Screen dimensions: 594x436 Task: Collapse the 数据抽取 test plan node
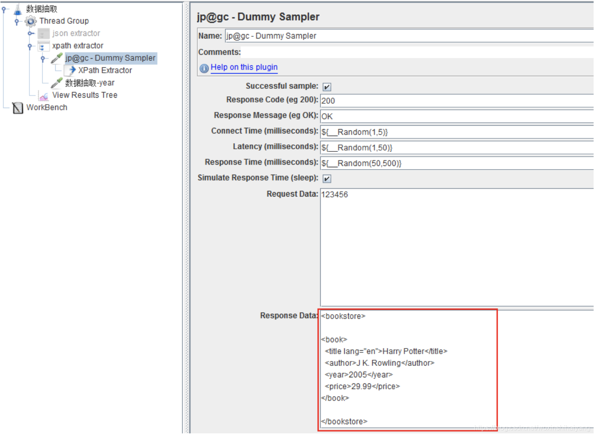click(x=4, y=9)
